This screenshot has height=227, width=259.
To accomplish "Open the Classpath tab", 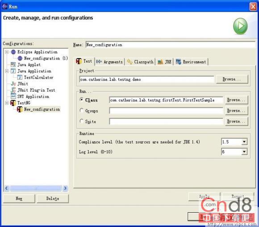I will 140,62.
